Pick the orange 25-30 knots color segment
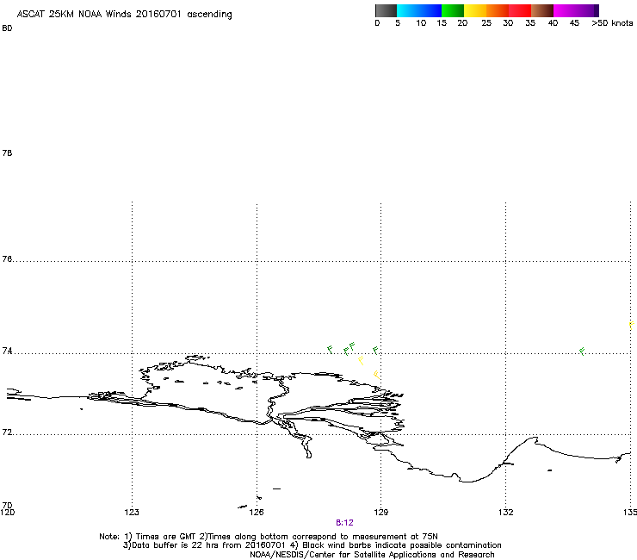 498,10
